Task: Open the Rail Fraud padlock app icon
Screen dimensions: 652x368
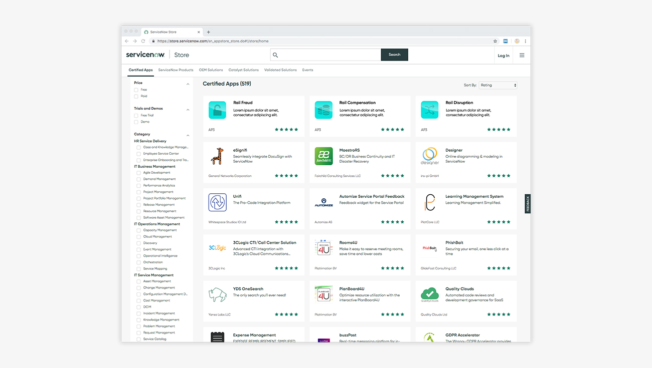Action: tap(217, 110)
